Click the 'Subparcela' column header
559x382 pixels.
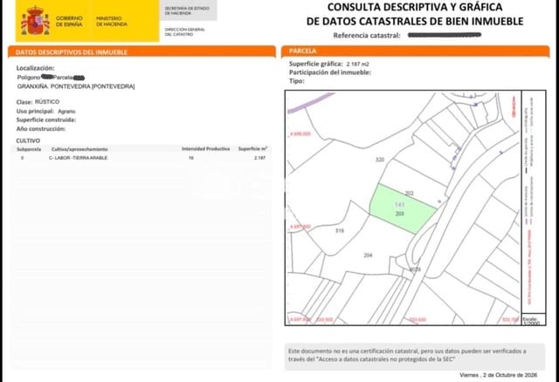coord(29,149)
